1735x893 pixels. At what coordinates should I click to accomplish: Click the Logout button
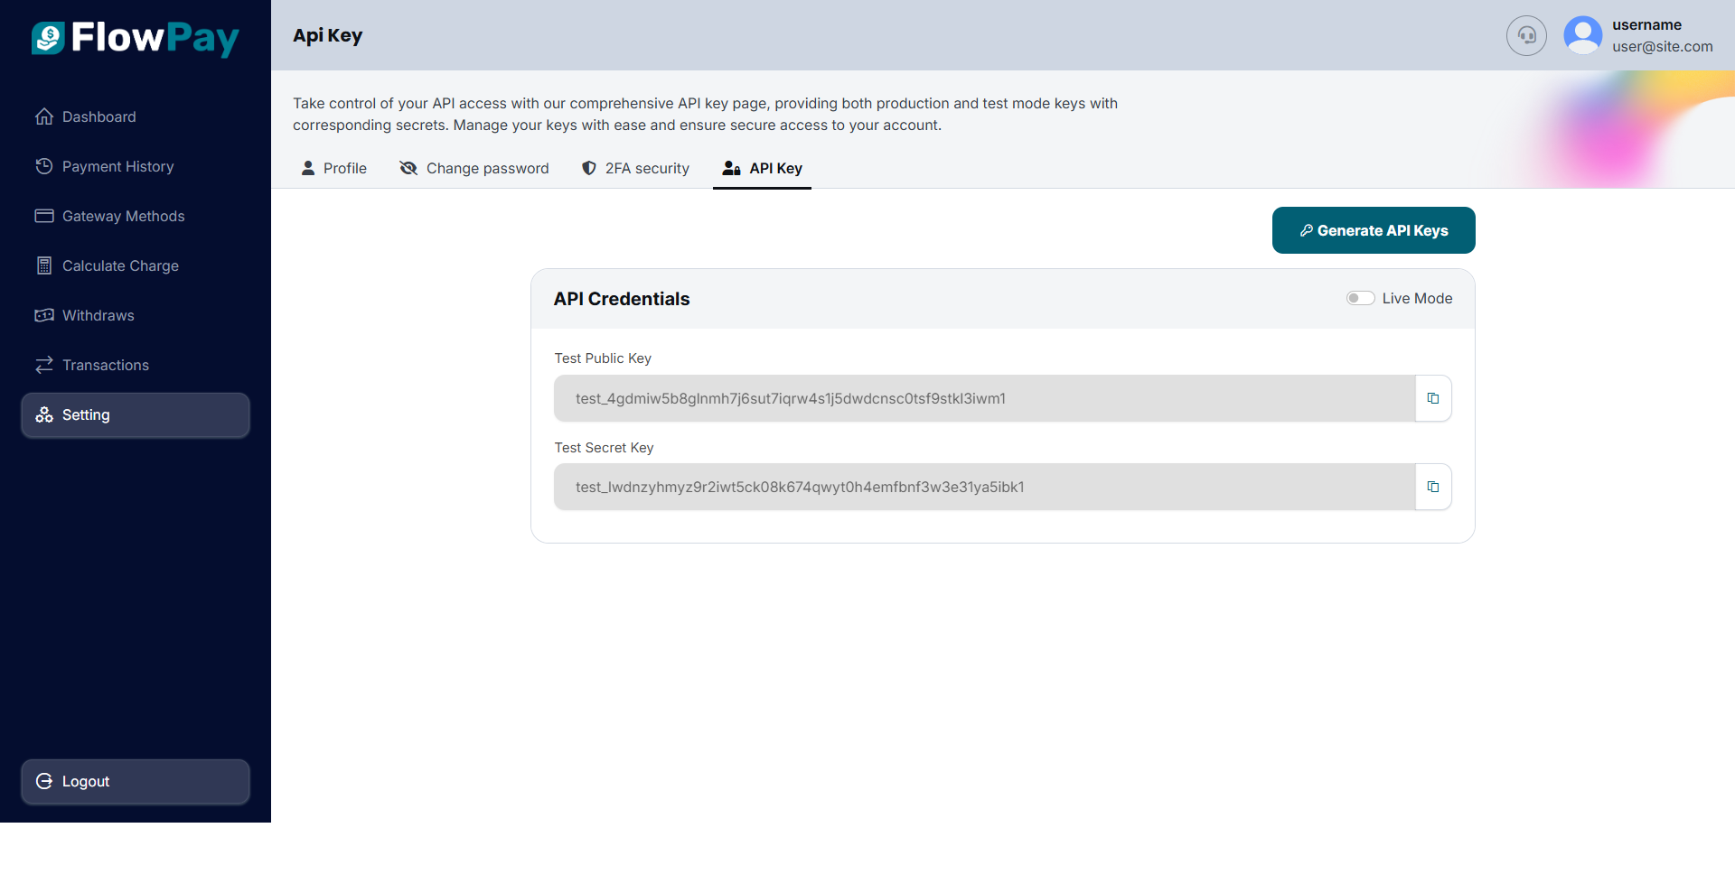tap(136, 782)
